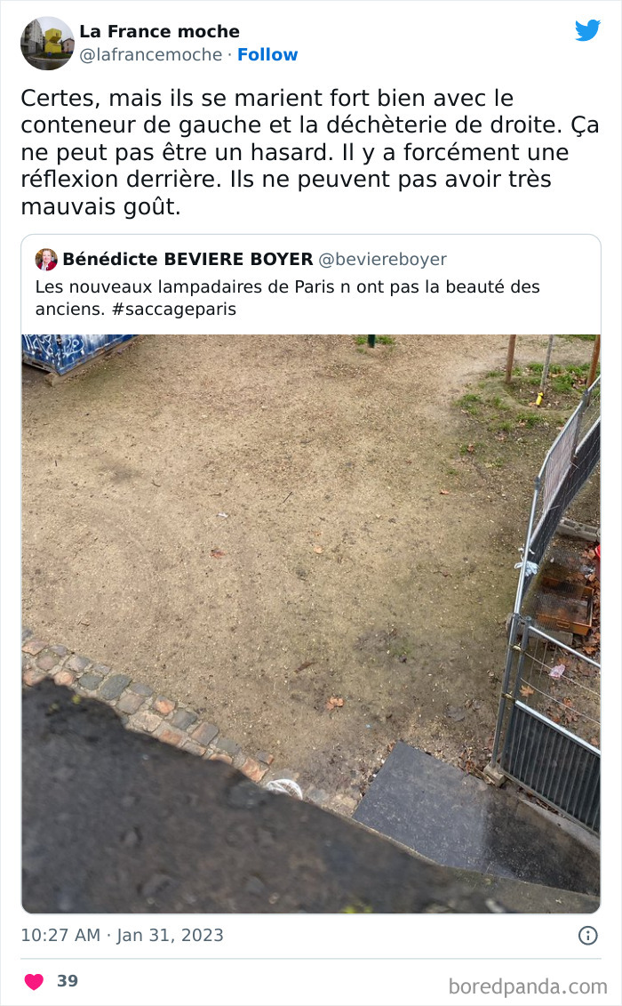The image size is (622, 1006).
Task: Click the main tweet text body
Action: [310, 152]
